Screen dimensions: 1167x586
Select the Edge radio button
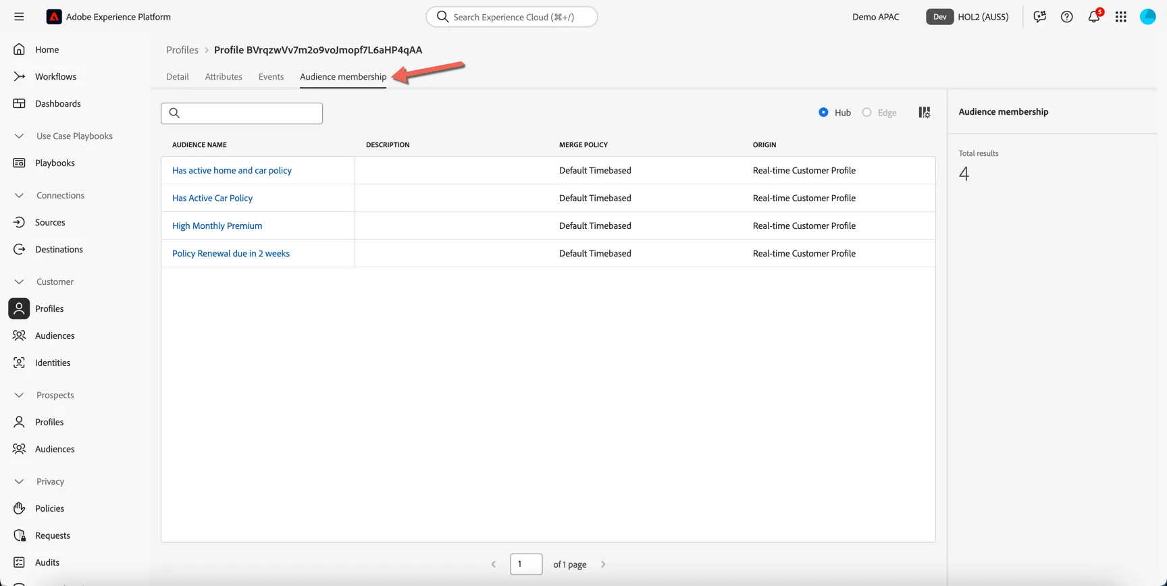pyautogui.click(x=866, y=112)
